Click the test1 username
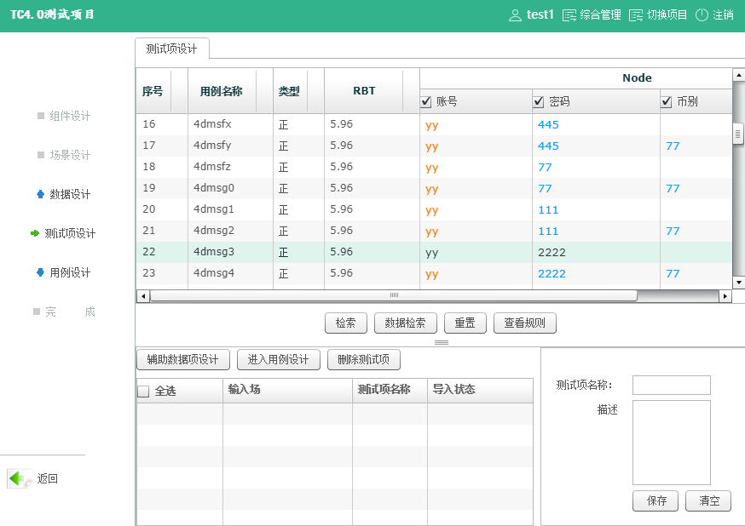 (540, 15)
